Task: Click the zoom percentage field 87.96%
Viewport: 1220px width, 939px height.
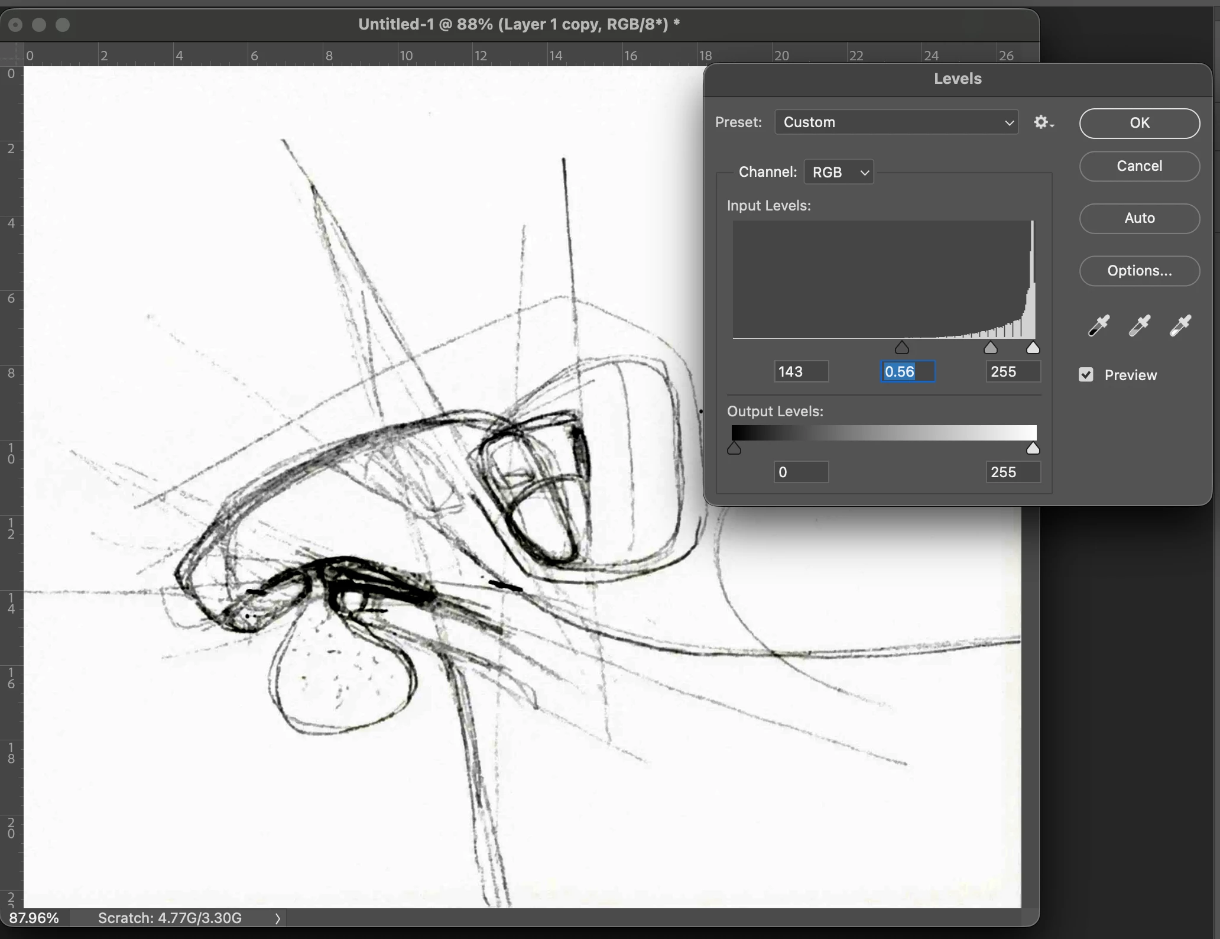Action: (34, 918)
